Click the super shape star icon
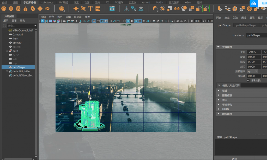 [x=76, y=9]
